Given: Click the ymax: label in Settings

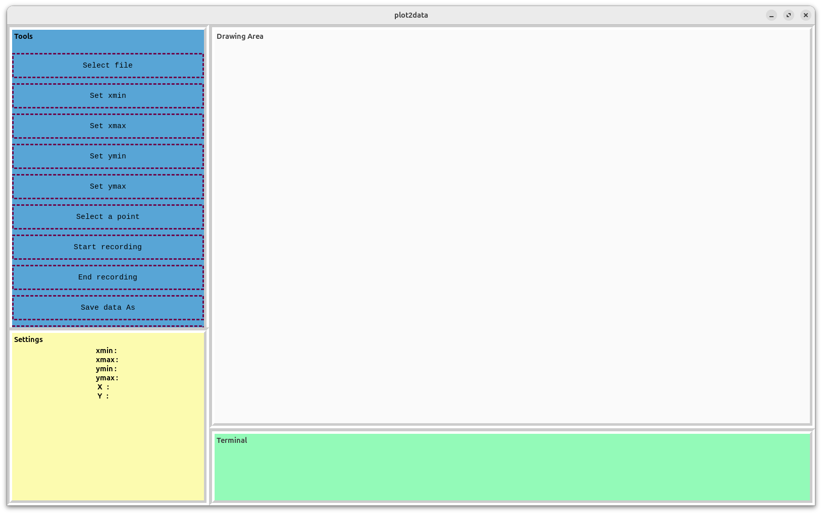Looking at the screenshot, I should (x=107, y=378).
